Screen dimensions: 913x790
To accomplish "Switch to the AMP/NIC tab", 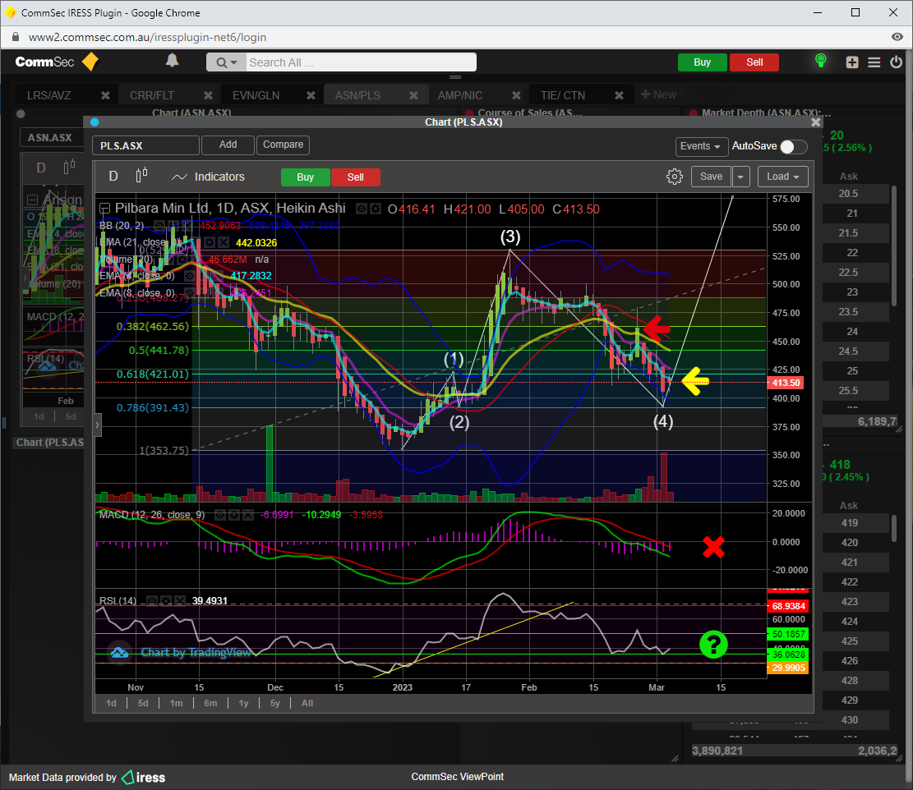I will [x=460, y=95].
